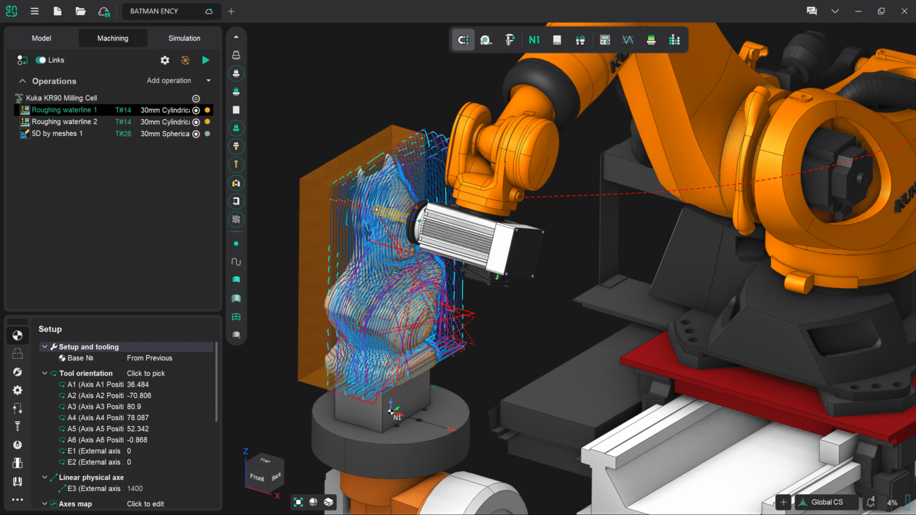Open the measuring tape tool
916x515 pixels.
[486, 39]
